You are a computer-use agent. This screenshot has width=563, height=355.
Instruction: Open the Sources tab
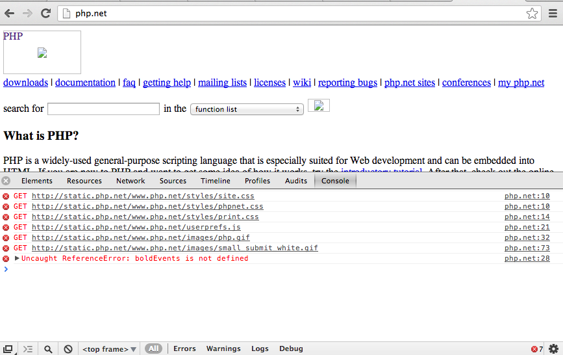173,181
